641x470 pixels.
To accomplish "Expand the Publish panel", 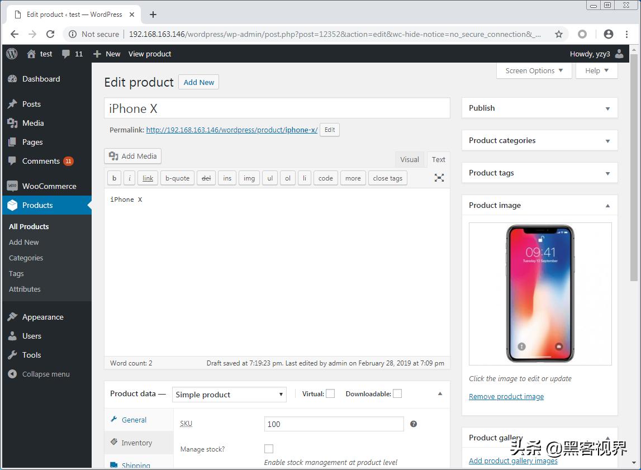I will [x=607, y=108].
